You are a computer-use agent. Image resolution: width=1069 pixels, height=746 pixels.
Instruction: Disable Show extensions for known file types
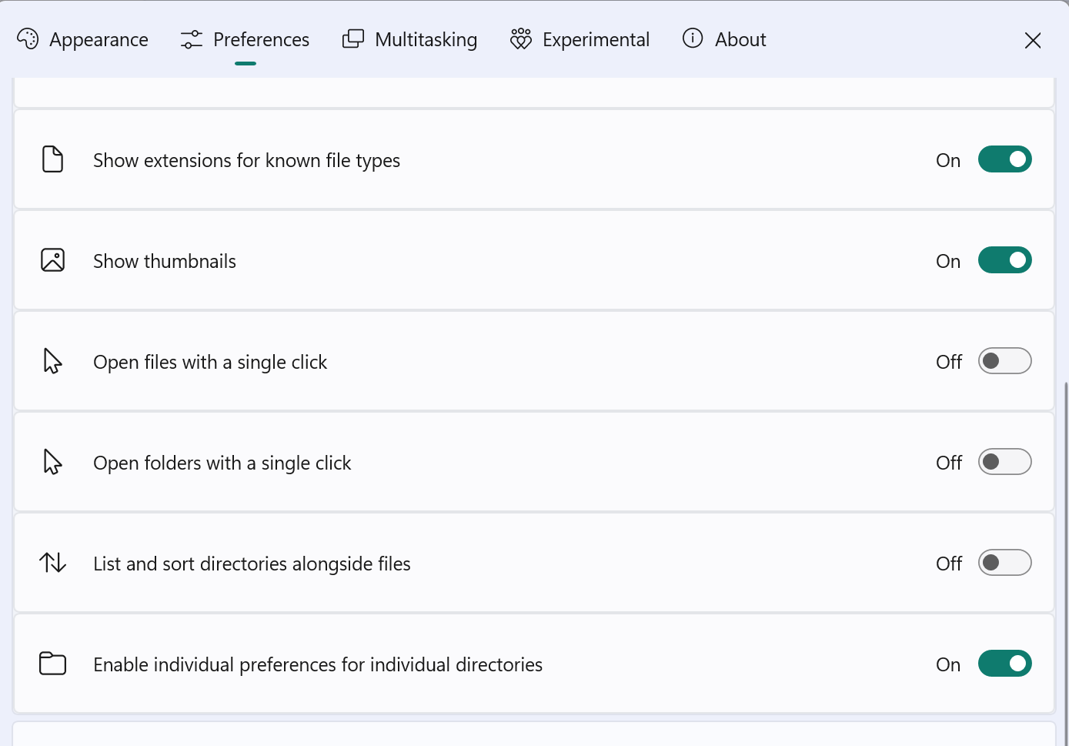1005,159
